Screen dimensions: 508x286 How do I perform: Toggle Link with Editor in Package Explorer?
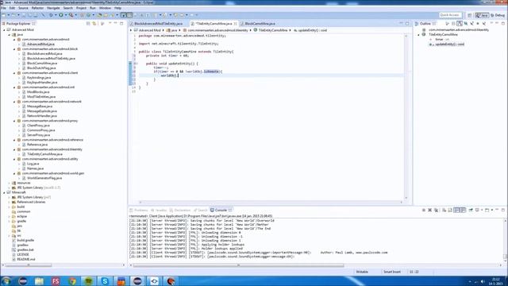(94, 24)
